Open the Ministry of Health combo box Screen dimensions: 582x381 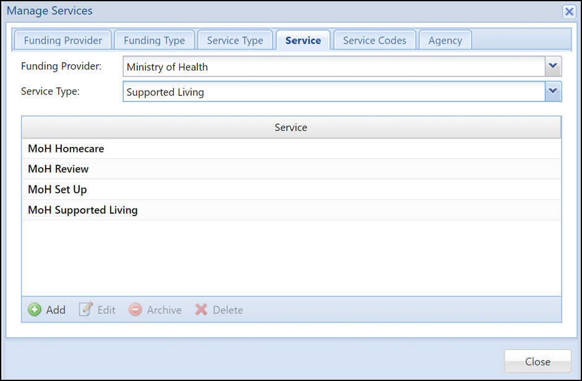[x=342, y=66]
